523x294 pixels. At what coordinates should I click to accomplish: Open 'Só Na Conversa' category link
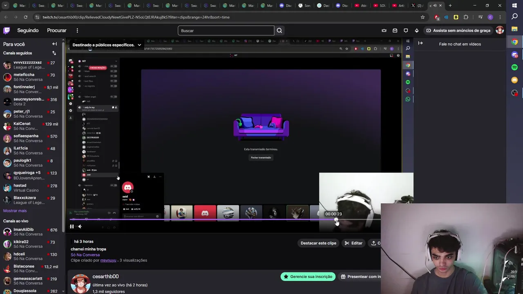85,255
